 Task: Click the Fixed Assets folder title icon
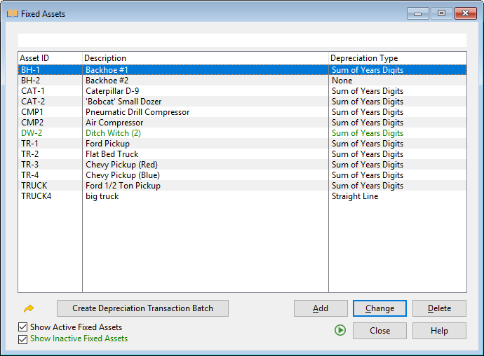tap(12, 13)
